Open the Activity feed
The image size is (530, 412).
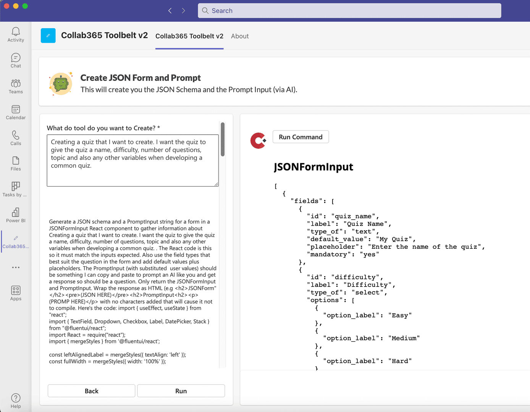(x=16, y=34)
